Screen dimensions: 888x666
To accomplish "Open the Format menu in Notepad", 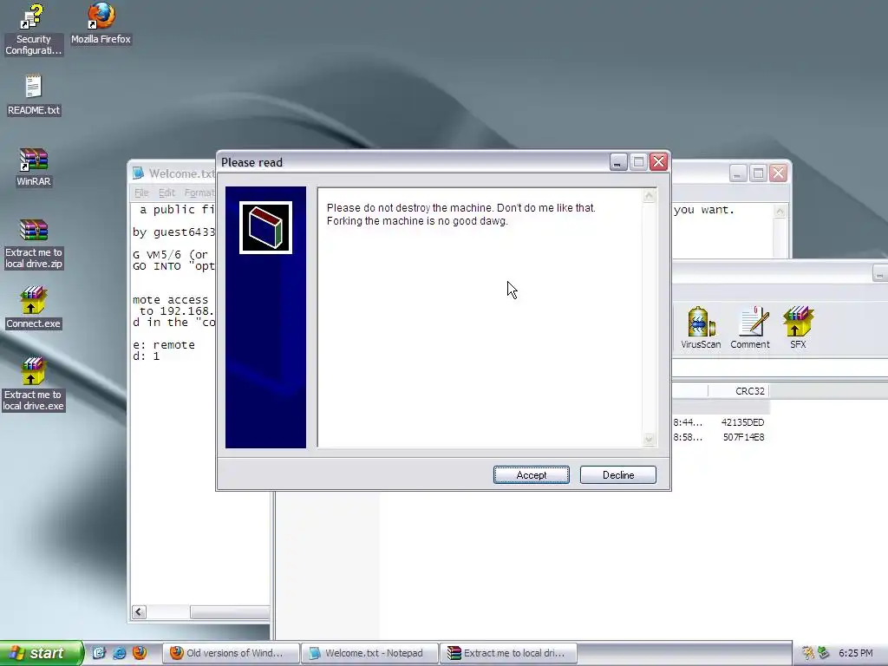I will tap(199, 193).
